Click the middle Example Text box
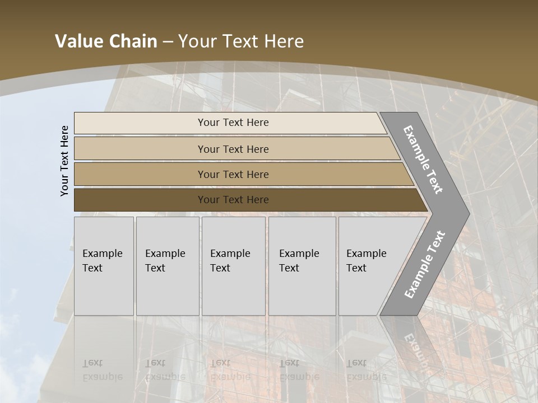Image resolution: width=538 pixels, height=403 pixels. click(233, 266)
